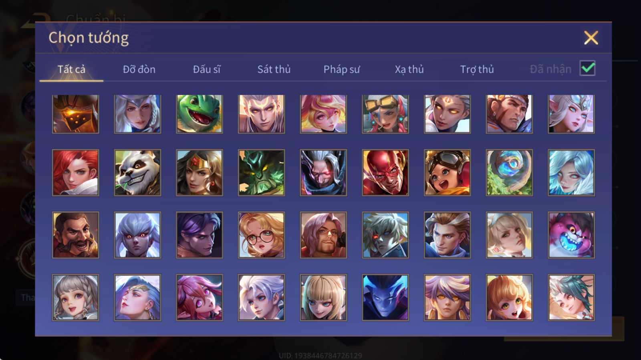Select the goggles-wearing pilot kid hero
Viewport: 641px width, 360px height.
coord(447,172)
